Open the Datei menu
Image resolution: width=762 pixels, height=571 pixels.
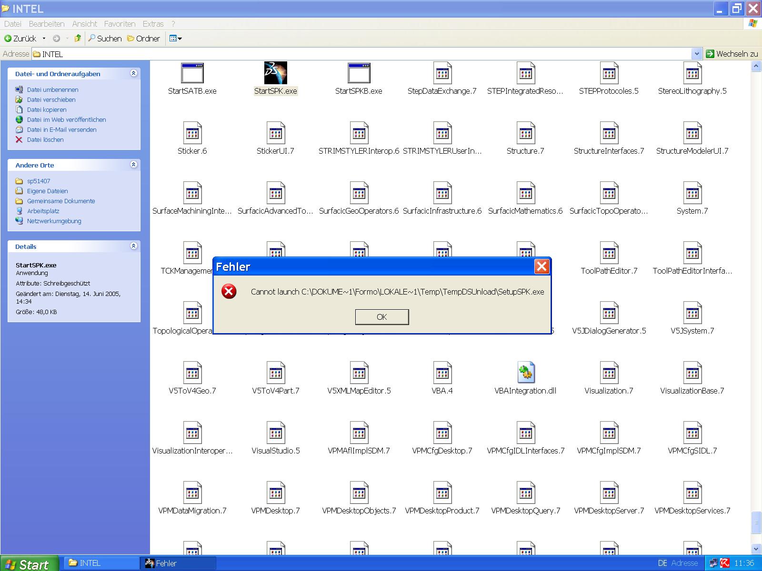click(x=13, y=24)
